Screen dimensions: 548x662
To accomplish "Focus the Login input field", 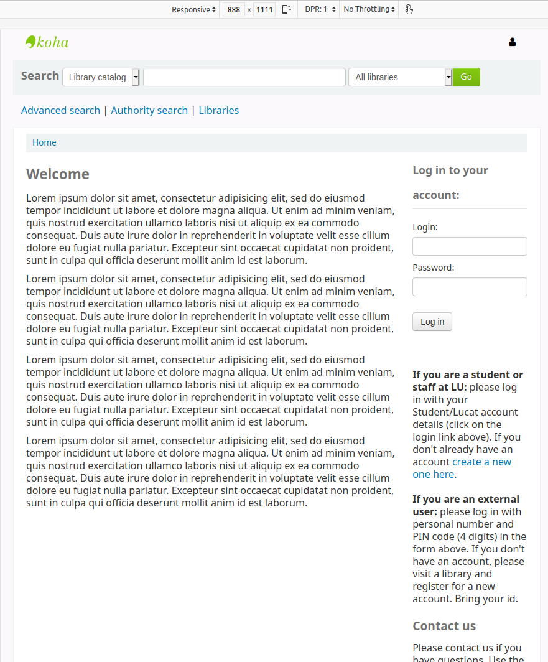I will [x=470, y=246].
